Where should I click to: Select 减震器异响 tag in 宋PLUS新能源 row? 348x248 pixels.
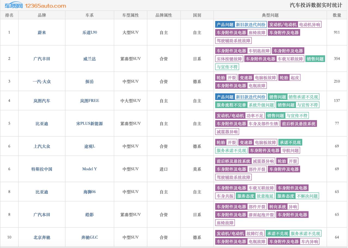click(227, 132)
